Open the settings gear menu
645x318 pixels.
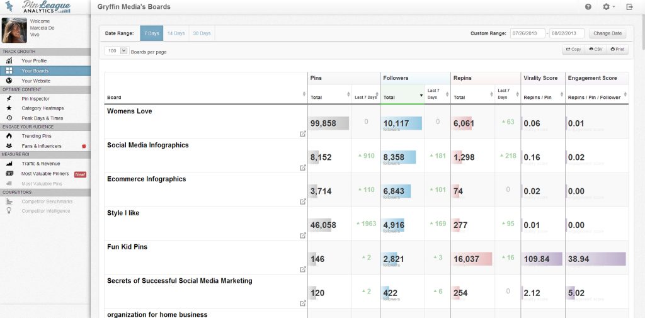(x=608, y=7)
